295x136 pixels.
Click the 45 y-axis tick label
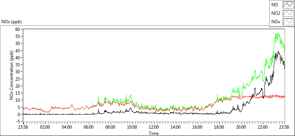[18, 50]
